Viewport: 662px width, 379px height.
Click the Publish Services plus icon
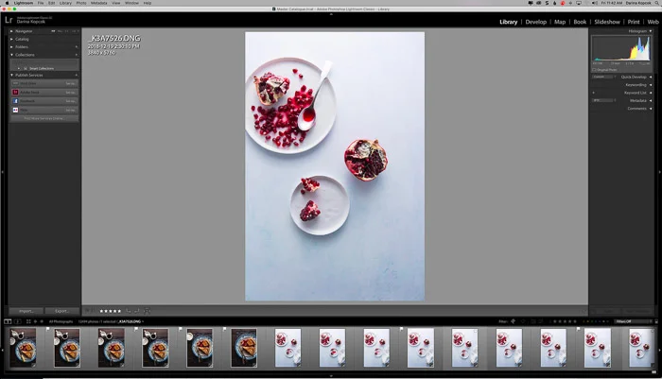pyautogui.click(x=77, y=75)
